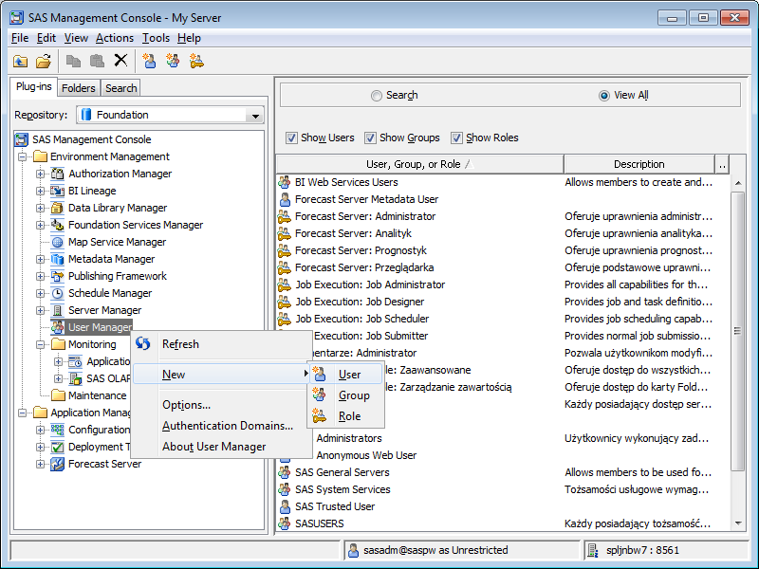The height and width of the screenshot is (569, 759).
Task: Sort by User, Group, or Role column header
Action: tap(419, 164)
